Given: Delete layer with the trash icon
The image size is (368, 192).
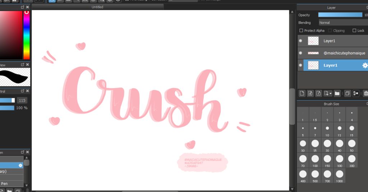Looking at the screenshot, I should click(365, 93).
